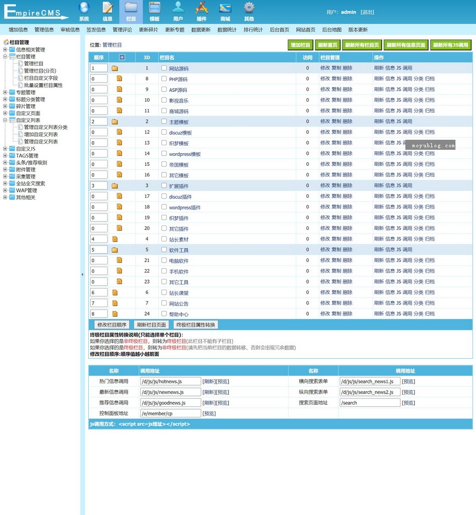This screenshot has width=476, height=515.
Task: Select the 栏目 folder icon
Action: coord(131,8)
